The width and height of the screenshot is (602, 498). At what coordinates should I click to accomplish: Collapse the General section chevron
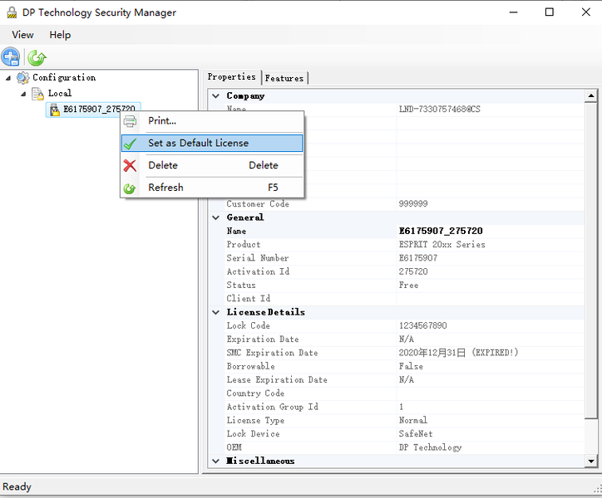coord(215,217)
